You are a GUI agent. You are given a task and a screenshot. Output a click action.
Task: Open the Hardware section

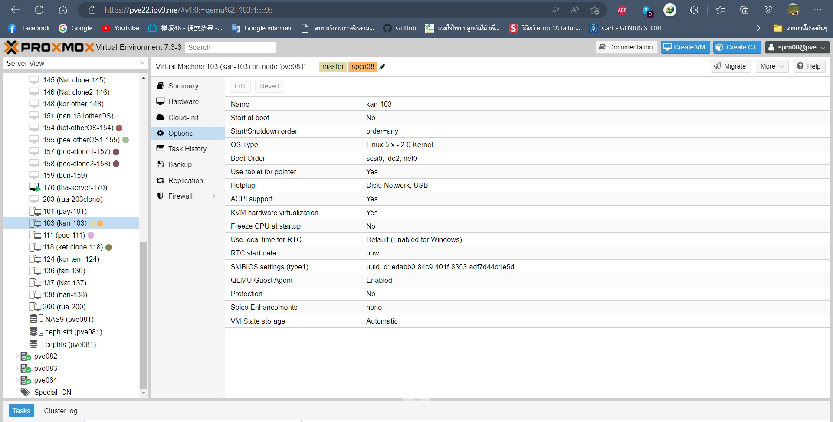tap(188, 101)
